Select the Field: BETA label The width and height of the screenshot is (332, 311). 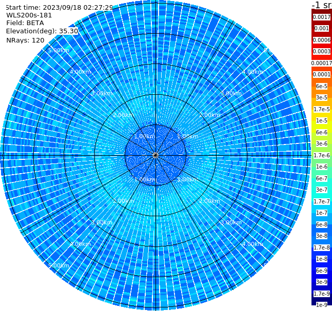pyautogui.click(x=25, y=23)
